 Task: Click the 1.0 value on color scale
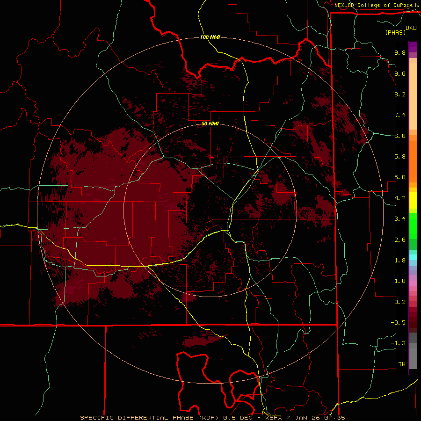[x=400, y=281]
